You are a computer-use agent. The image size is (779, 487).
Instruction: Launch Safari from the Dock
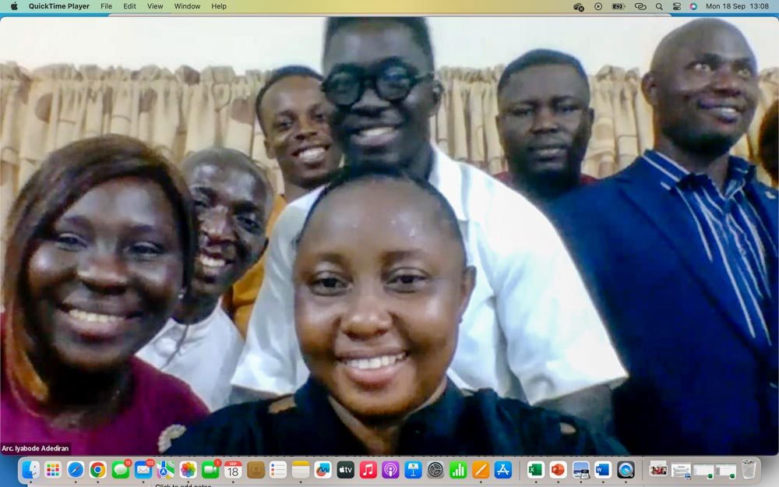[76, 470]
